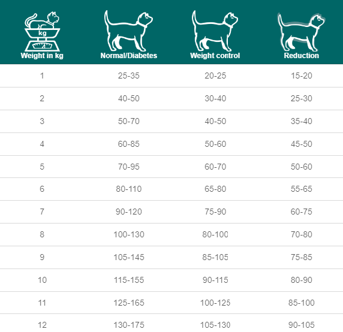The image size is (343, 332).
Task: Click the 85-100 reduction cell
Action: (302, 303)
